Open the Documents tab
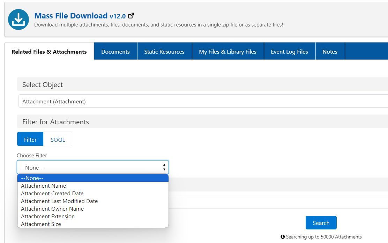 pos(115,52)
